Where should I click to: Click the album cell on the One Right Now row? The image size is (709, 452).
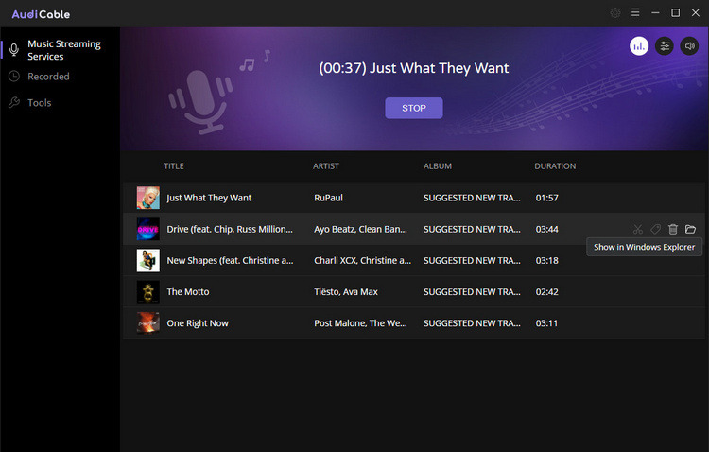click(472, 323)
